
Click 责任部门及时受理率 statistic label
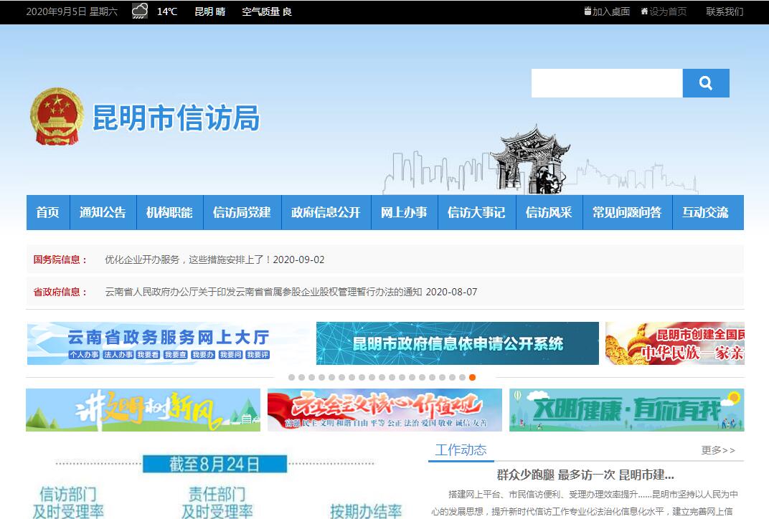click(217, 503)
